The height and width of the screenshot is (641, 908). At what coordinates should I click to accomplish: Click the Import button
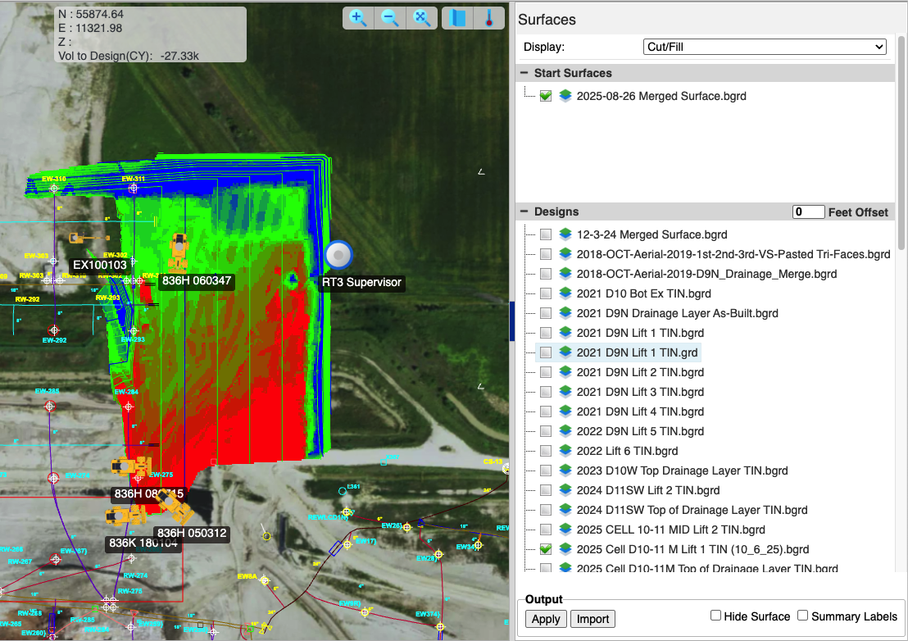coord(592,618)
